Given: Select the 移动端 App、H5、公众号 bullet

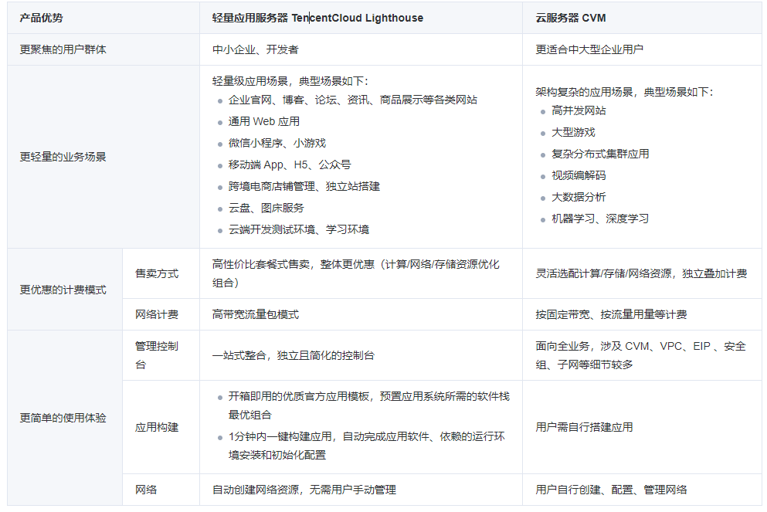Looking at the screenshot, I should pos(290,164).
